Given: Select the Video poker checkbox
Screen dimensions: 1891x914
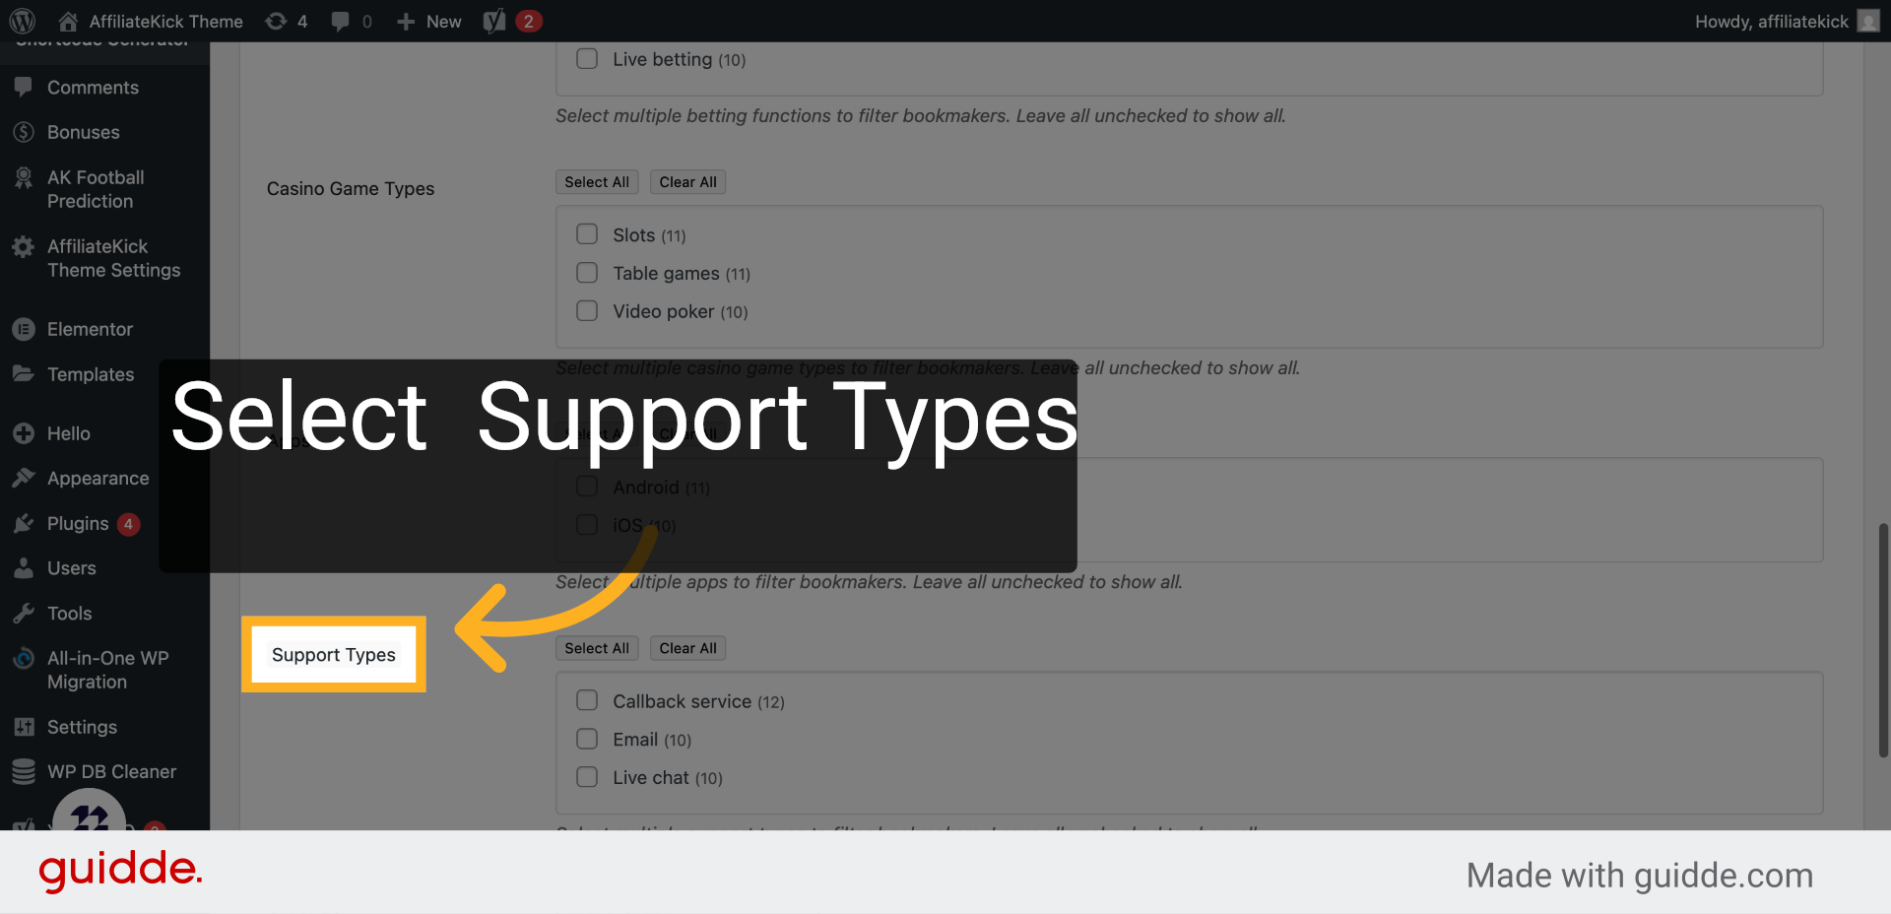Looking at the screenshot, I should pyautogui.click(x=587, y=311).
